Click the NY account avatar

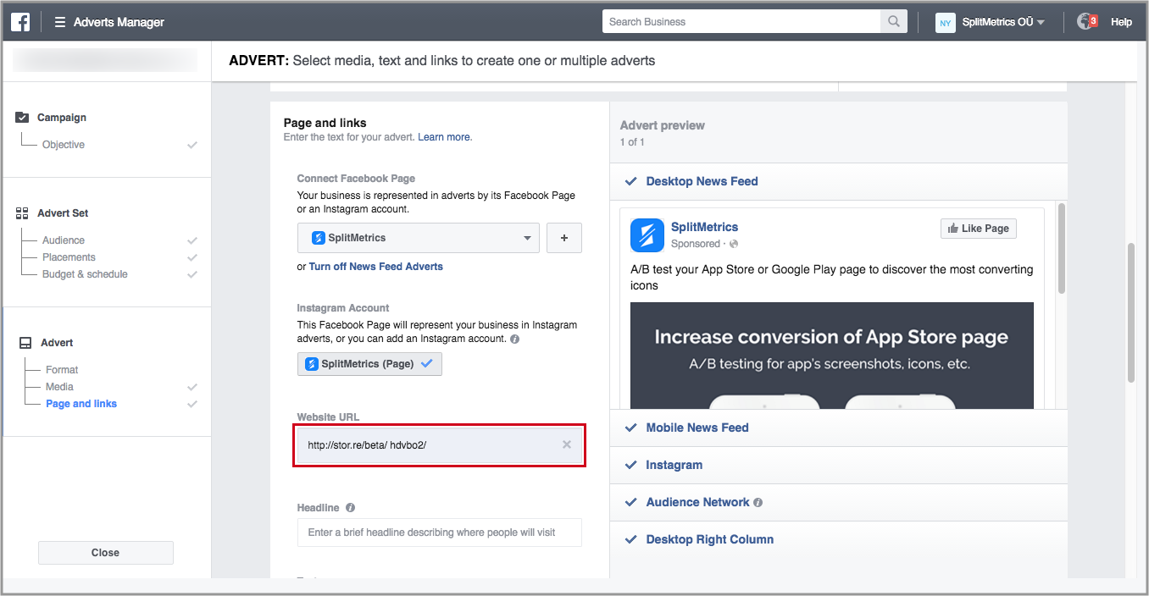point(945,23)
